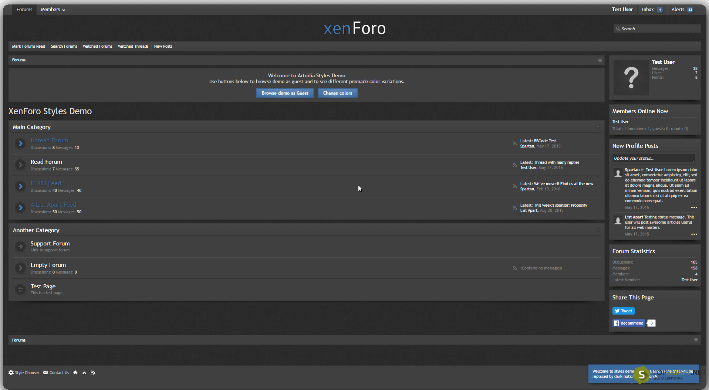Click the Facebook Recommend button
The image size is (709, 390).
[x=628, y=323]
